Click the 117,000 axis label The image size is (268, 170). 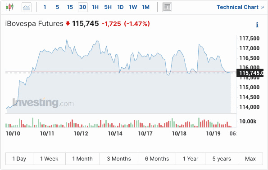point(250,48)
